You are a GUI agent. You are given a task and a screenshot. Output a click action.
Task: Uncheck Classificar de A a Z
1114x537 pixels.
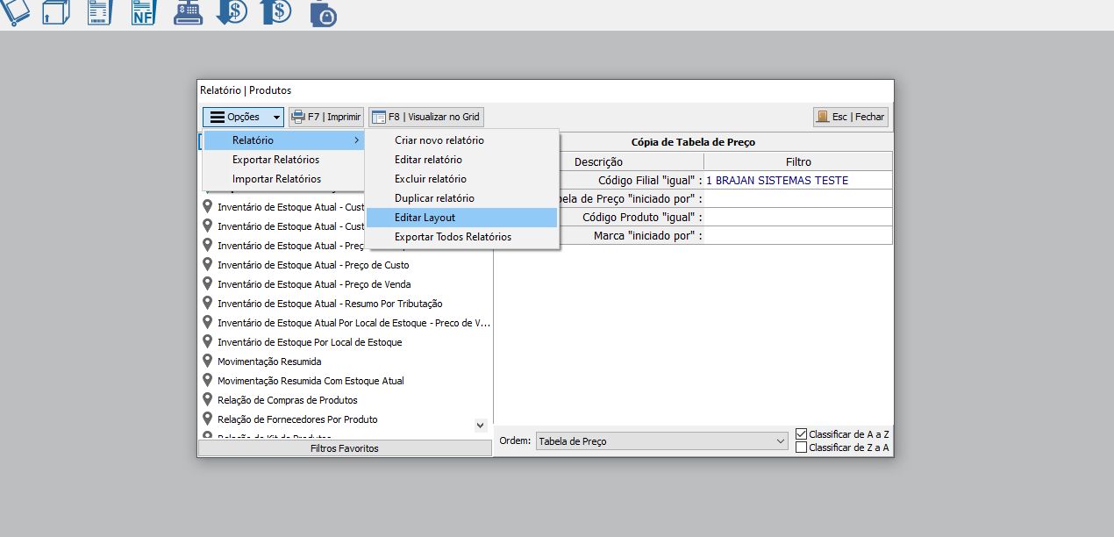click(801, 434)
